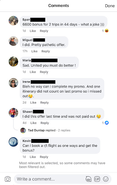Reply to Shawn's not paid out comment
The image size is (117, 185).
45,123
